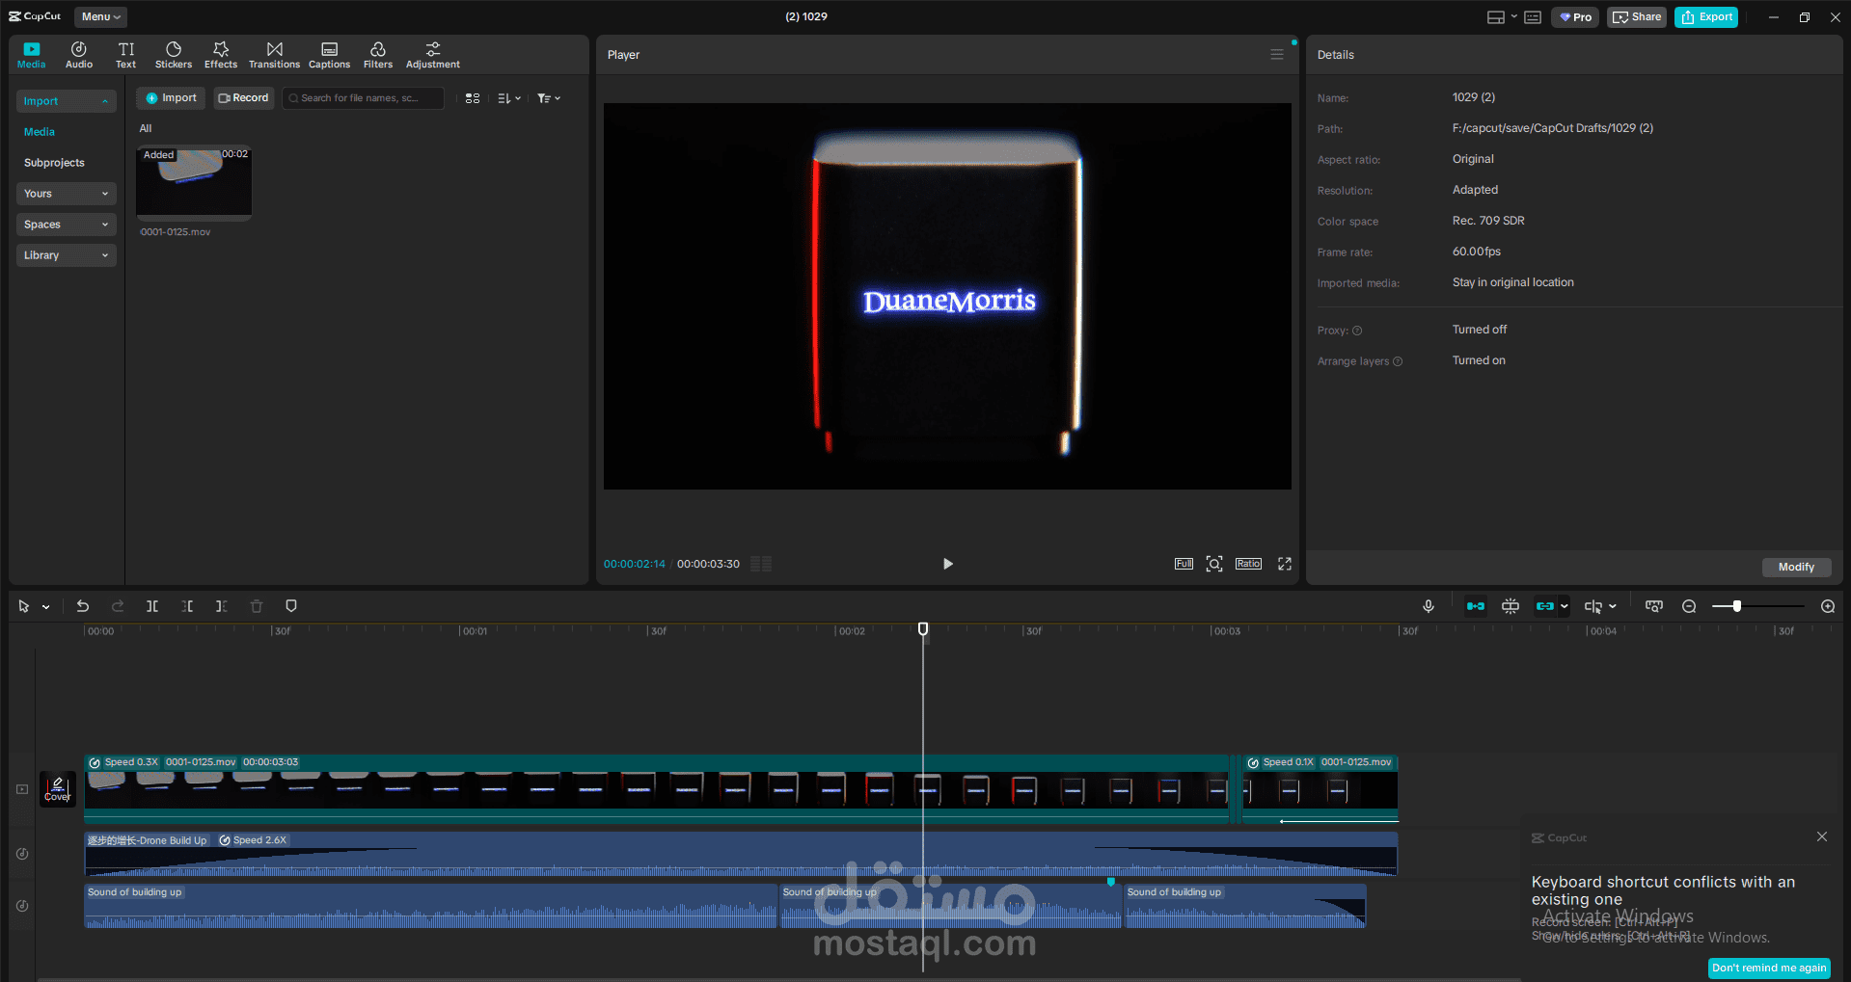Play the video in the Player

948,564
